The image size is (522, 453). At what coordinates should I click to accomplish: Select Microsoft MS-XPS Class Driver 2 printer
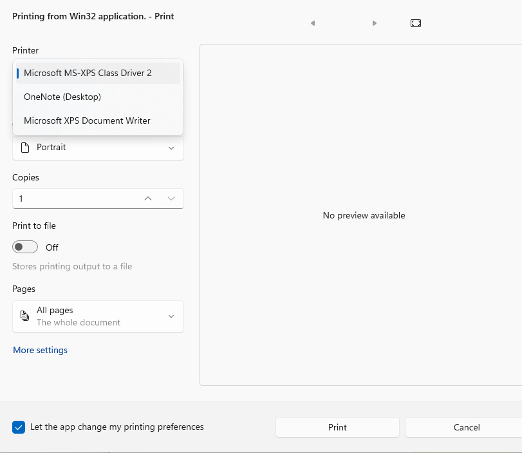point(88,73)
